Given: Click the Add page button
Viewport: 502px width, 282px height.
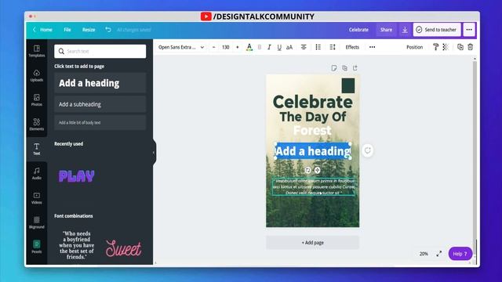Looking at the screenshot, I should [312, 243].
